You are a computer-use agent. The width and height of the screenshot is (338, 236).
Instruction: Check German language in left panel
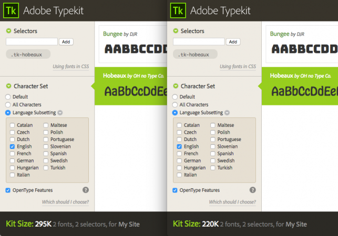[x=12, y=160]
